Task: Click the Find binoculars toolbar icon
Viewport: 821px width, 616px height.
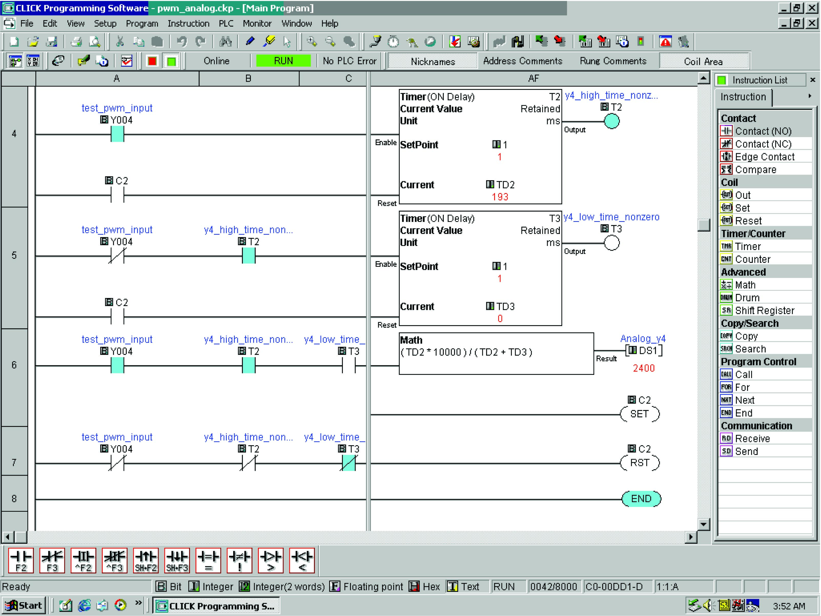Action: [x=226, y=42]
